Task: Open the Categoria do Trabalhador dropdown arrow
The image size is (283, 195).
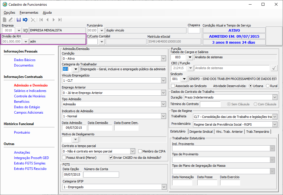Action: pos(76,69)
